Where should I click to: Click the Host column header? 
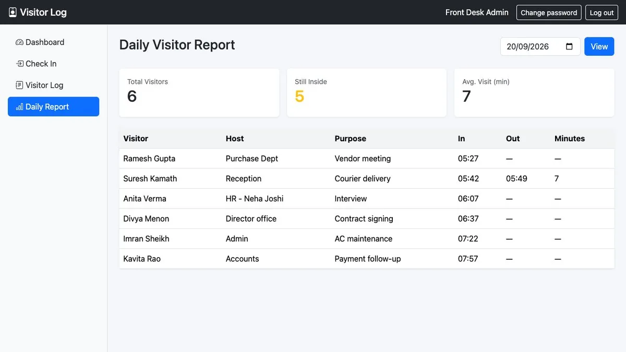235,138
